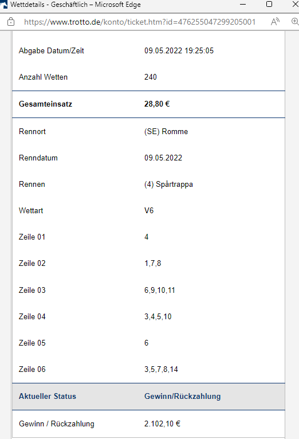Click the payout amount 2.102,10 €

pyautogui.click(x=162, y=424)
